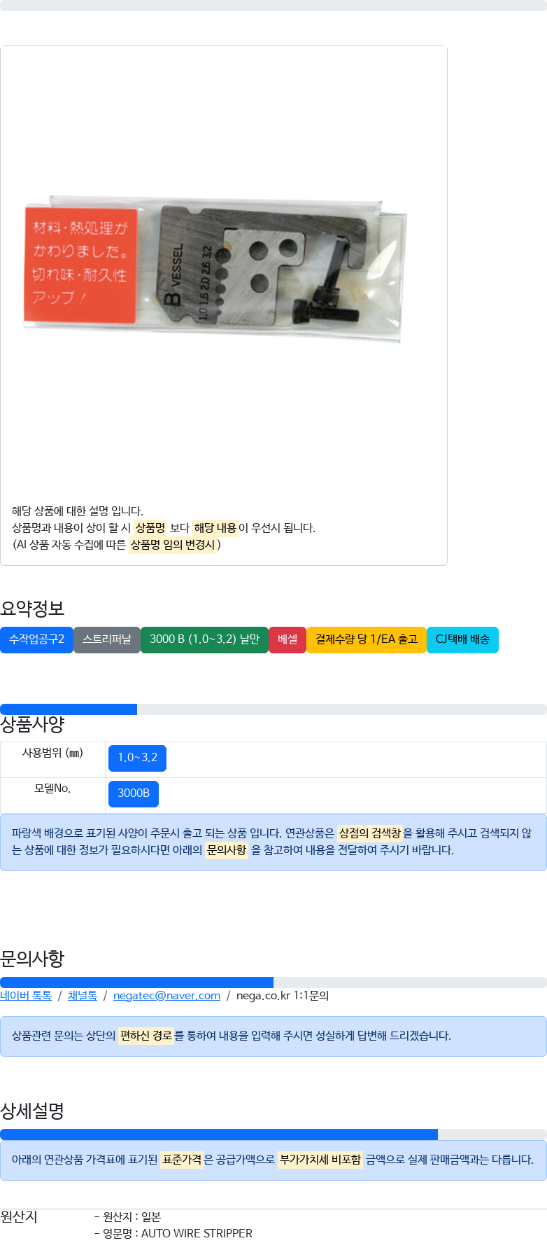The width and height of the screenshot is (547, 1243).
Task: Click the 상세설명 section progress bar
Action: click(x=273, y=1134)
